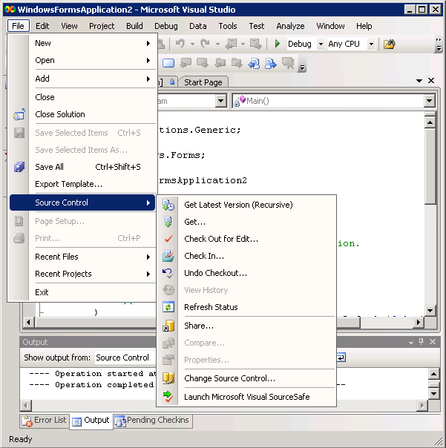The height and width of the screenshot is (448, 446).
Task: Expand the Main() members dropdown
Action: tap(429, 101)
